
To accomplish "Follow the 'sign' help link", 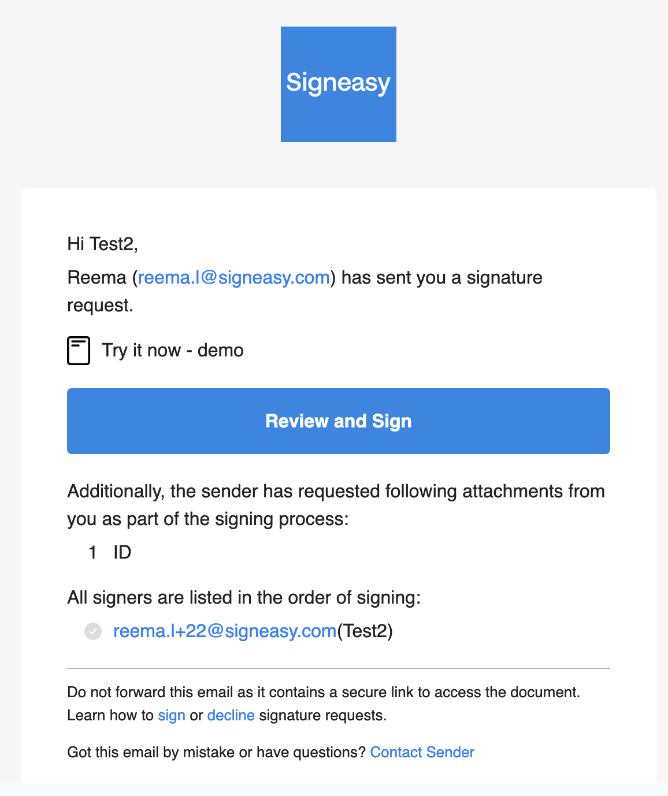I will click(172, 715).
